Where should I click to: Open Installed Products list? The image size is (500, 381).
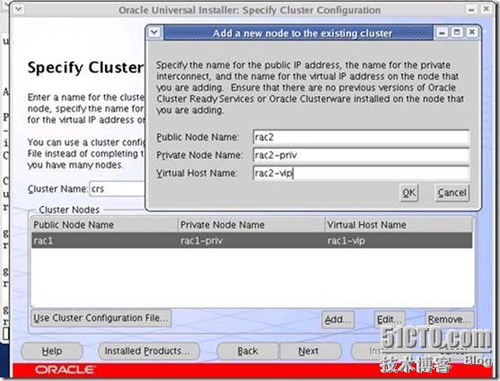[x=149, y=351]
